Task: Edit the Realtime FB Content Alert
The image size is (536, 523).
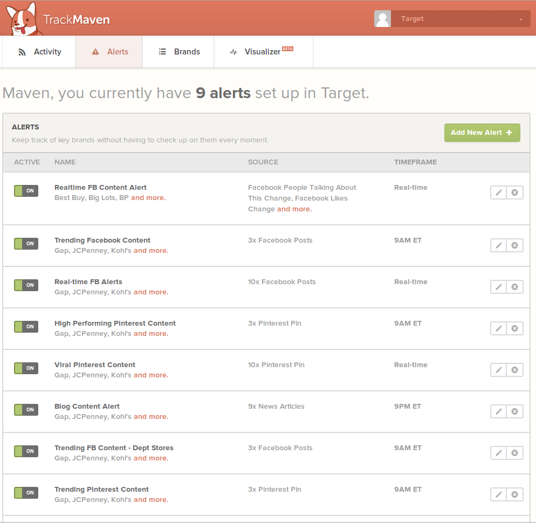Action: (498, 192)
